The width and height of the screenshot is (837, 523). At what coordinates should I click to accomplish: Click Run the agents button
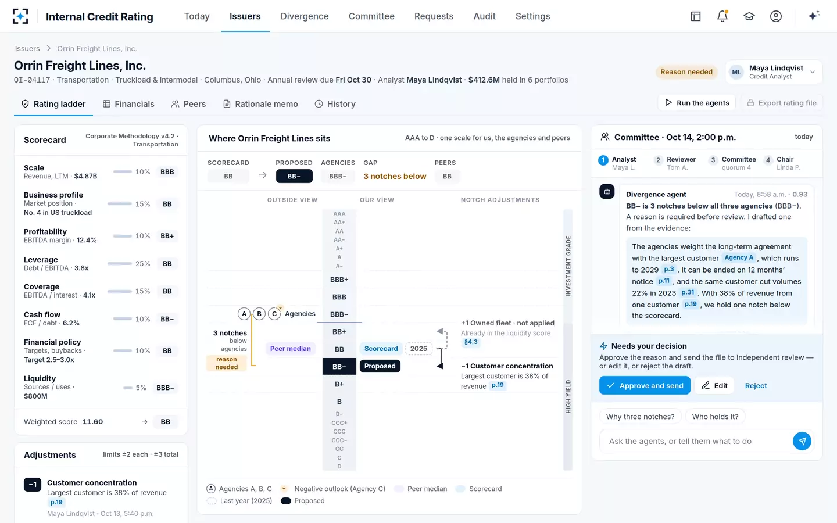(x=697, y=103)
